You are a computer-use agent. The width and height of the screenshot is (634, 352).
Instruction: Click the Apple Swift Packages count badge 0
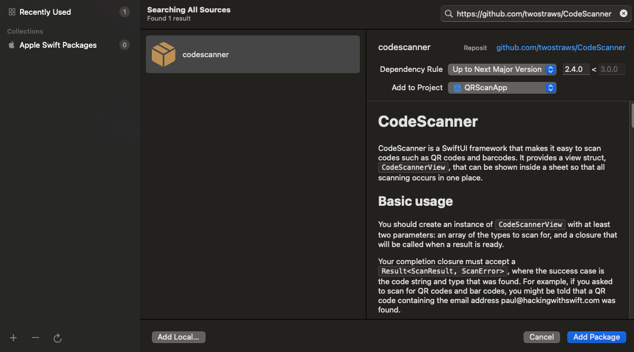(x=125, y=45)
